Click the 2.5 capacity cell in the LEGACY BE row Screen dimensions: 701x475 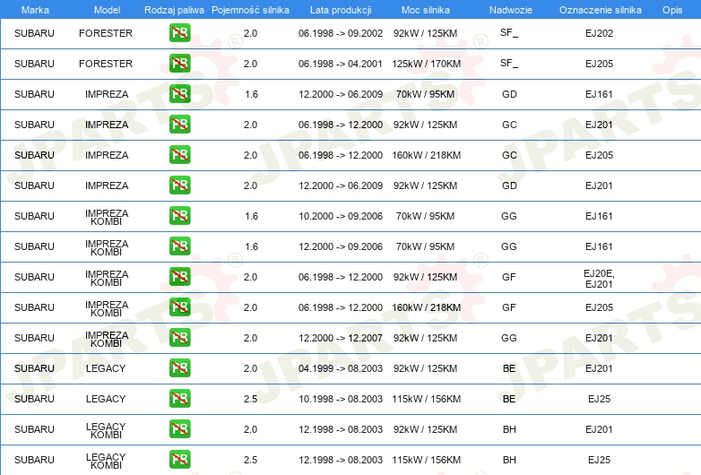coord(250,399)
